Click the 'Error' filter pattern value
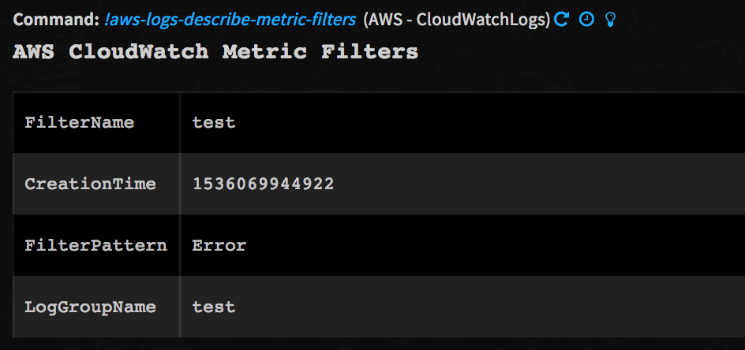 [x=219, y=245]
